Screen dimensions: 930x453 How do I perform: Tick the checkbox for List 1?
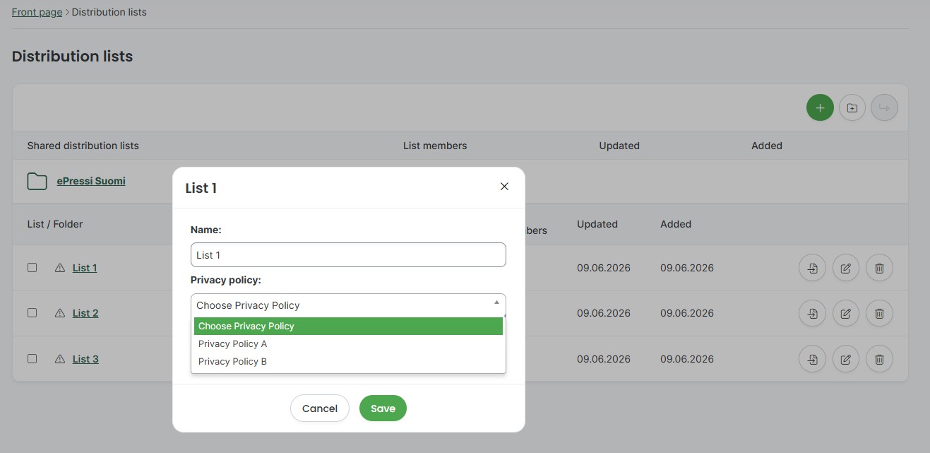click(x=32, y=268)
